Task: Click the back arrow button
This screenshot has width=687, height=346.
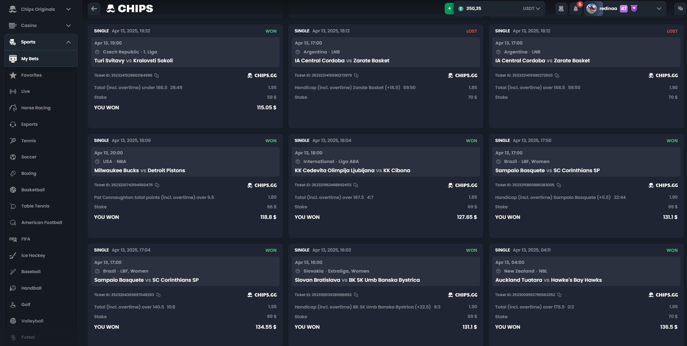Action: click(94, 9)
